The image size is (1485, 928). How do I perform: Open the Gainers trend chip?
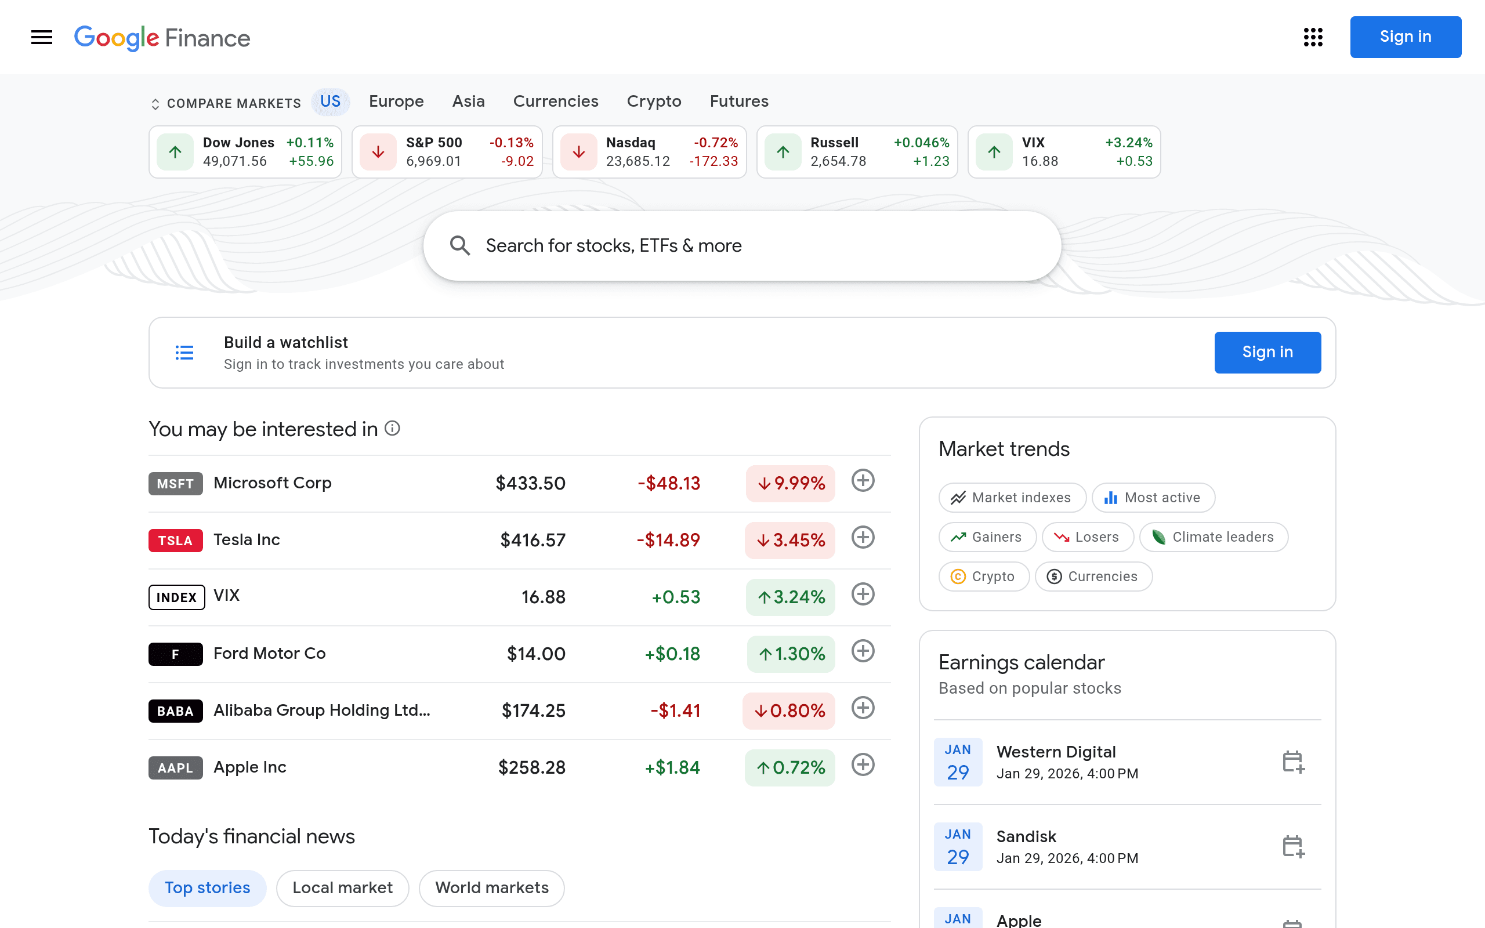tap(987, 537)
